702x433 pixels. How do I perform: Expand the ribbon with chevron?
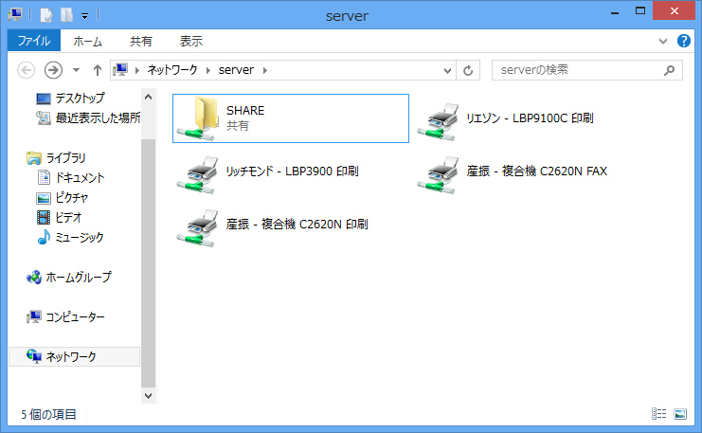663,41
